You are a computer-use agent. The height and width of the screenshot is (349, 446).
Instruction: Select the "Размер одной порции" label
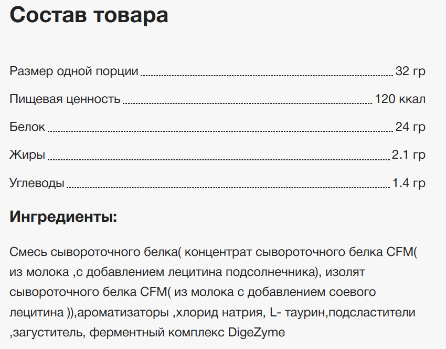pyautogui.click(x=74, y=71)
